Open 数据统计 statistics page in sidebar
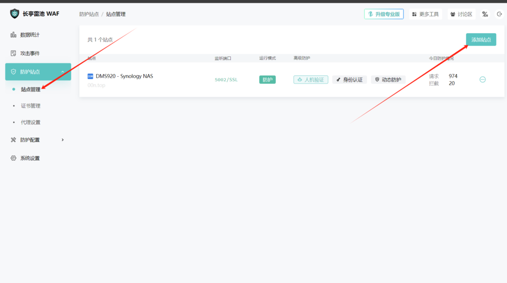Screen dimensions: 507x283 [x=30, y=35]
